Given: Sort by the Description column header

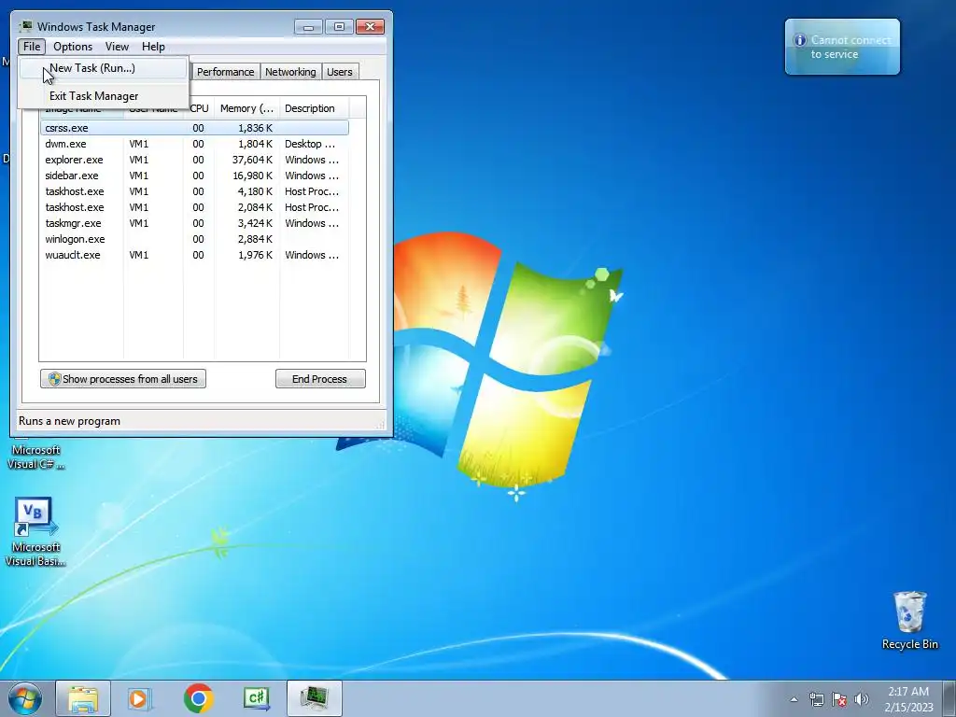Looking at the screenshot, I should coord(314,108).
